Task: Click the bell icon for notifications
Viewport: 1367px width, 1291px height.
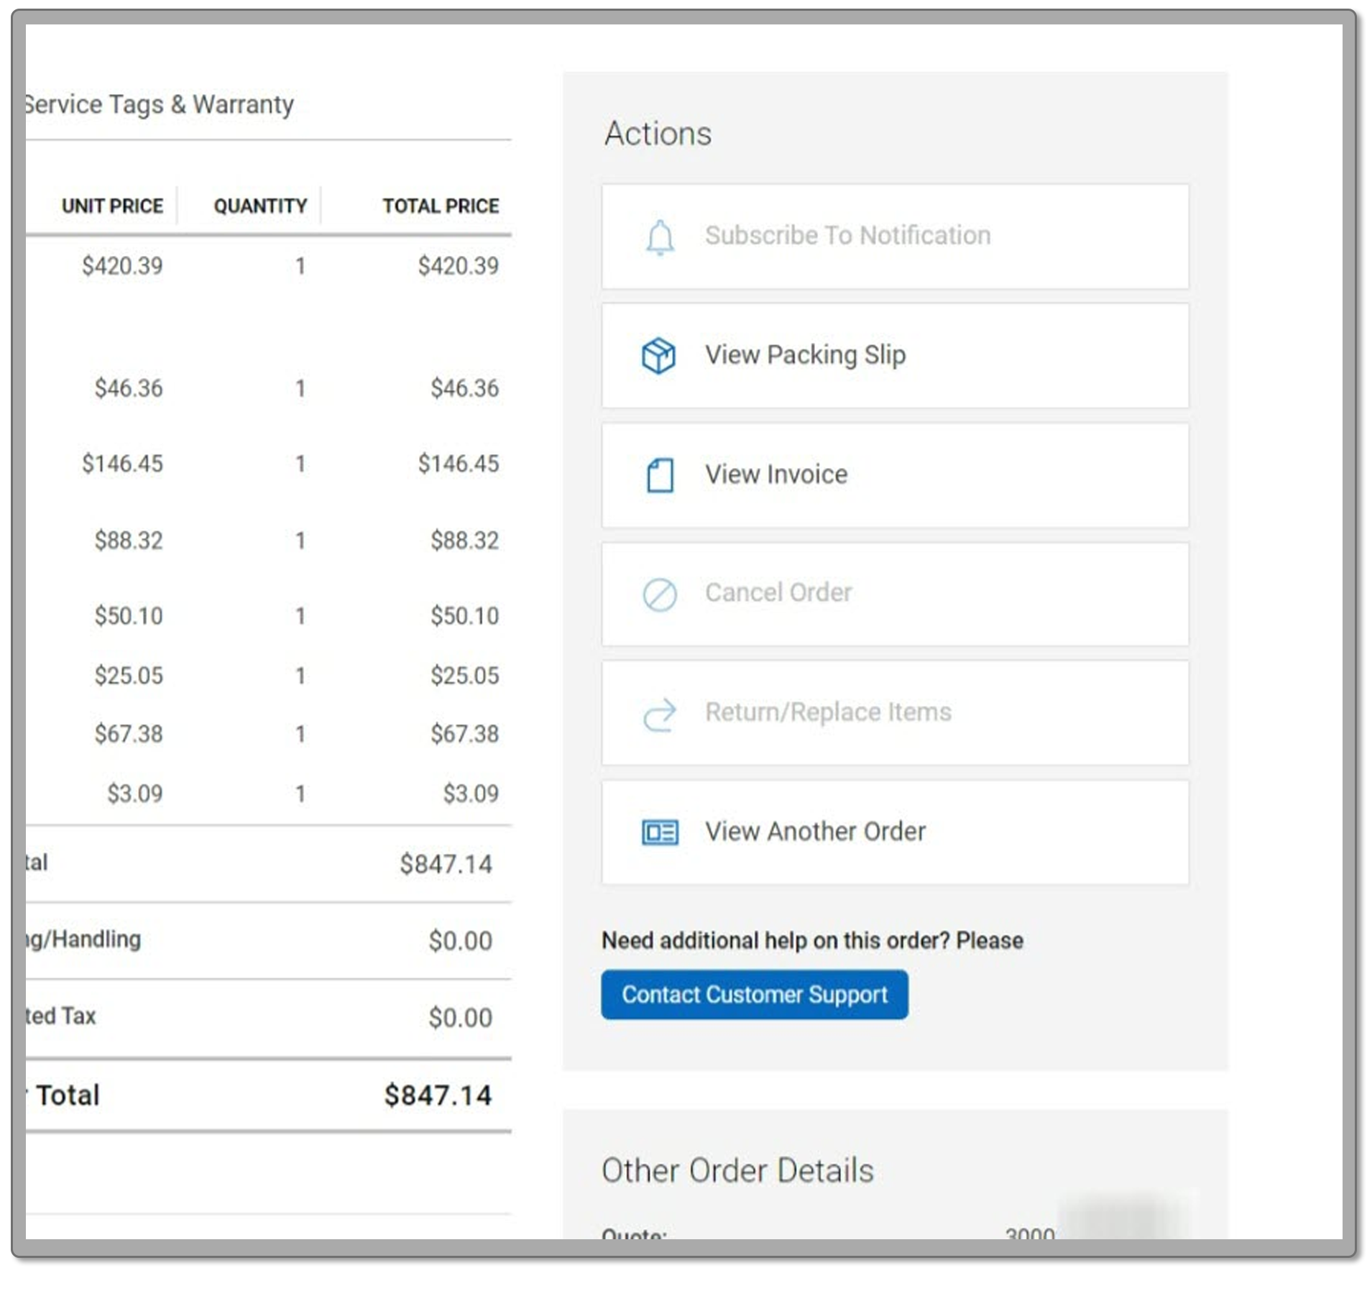Action: 659,237
